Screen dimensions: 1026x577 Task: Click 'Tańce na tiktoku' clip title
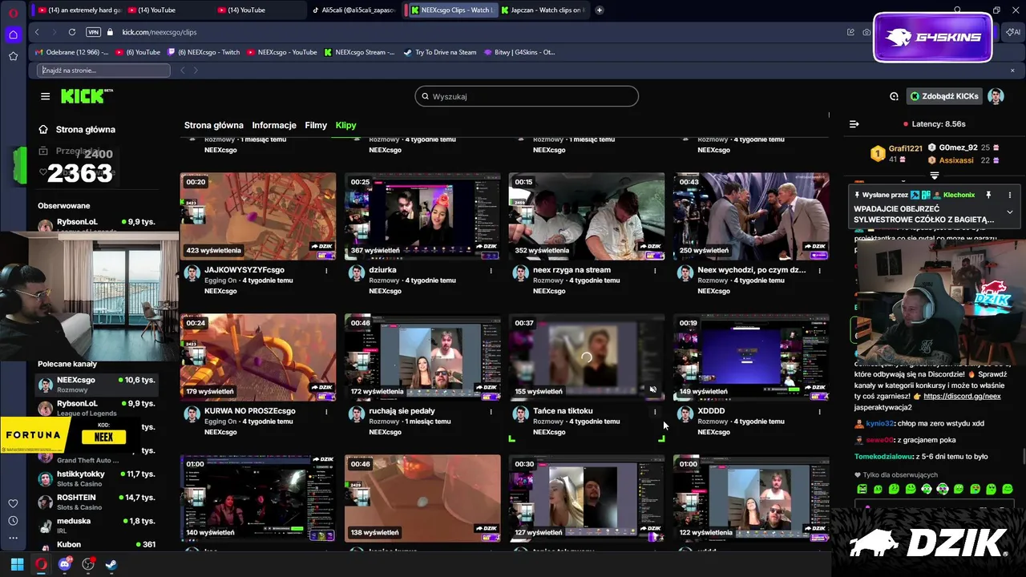[x=563, y=411]
